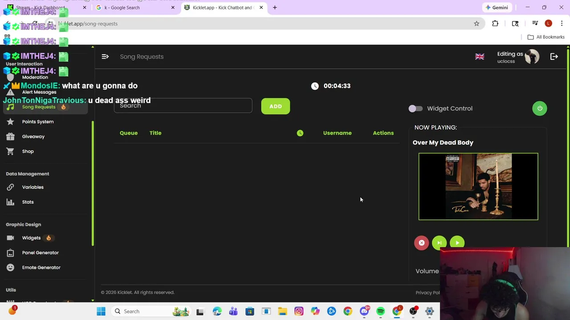This screenshot has height=320, width=570.
Task: Click the Variables link icon
Action: coord(10,187)
